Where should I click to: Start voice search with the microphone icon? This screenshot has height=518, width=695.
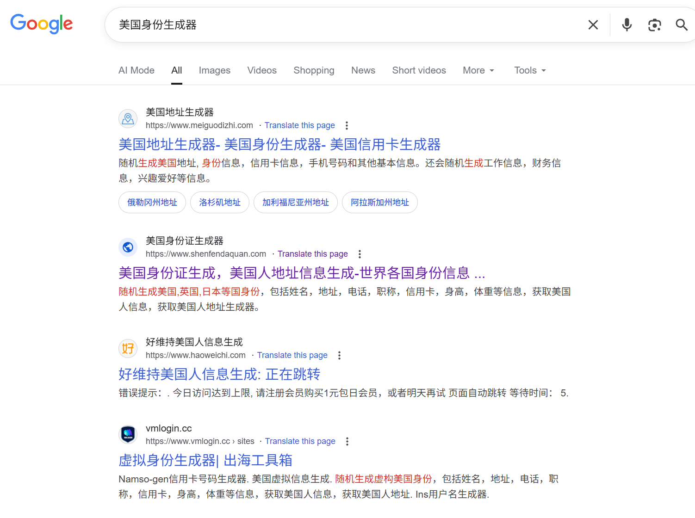627,25
